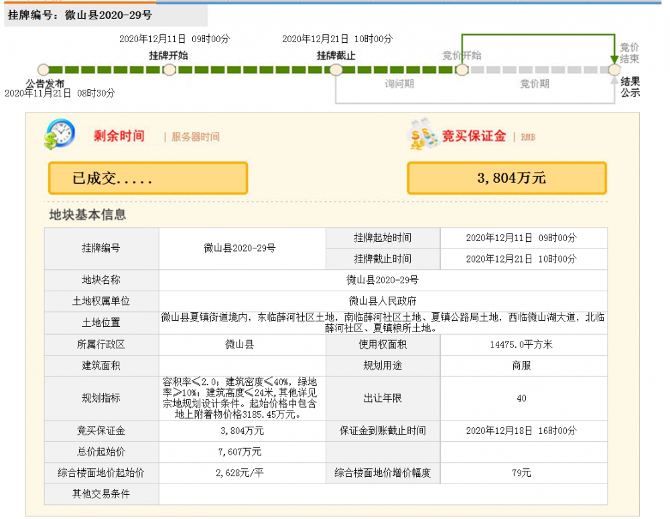Click the 使用权面积 label cell
670x519 pixels.
[x=383, y=345]
